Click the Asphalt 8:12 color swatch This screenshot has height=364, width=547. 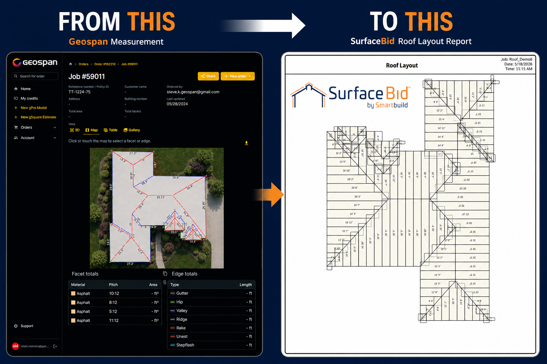[73, 303]
